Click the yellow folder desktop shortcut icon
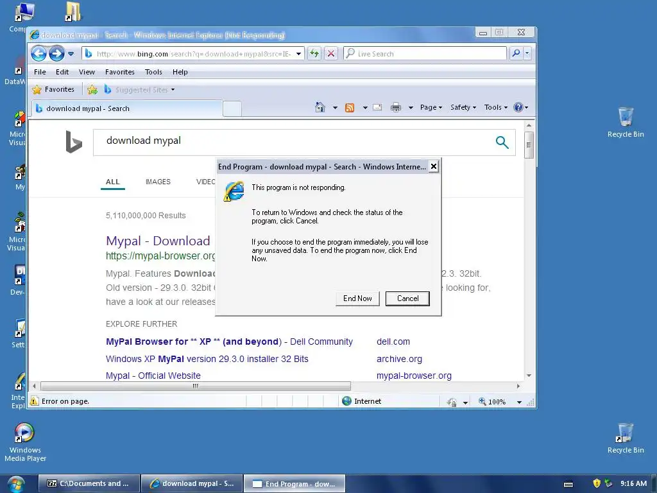The image size is (657, 493). click(x=73, y=12)
